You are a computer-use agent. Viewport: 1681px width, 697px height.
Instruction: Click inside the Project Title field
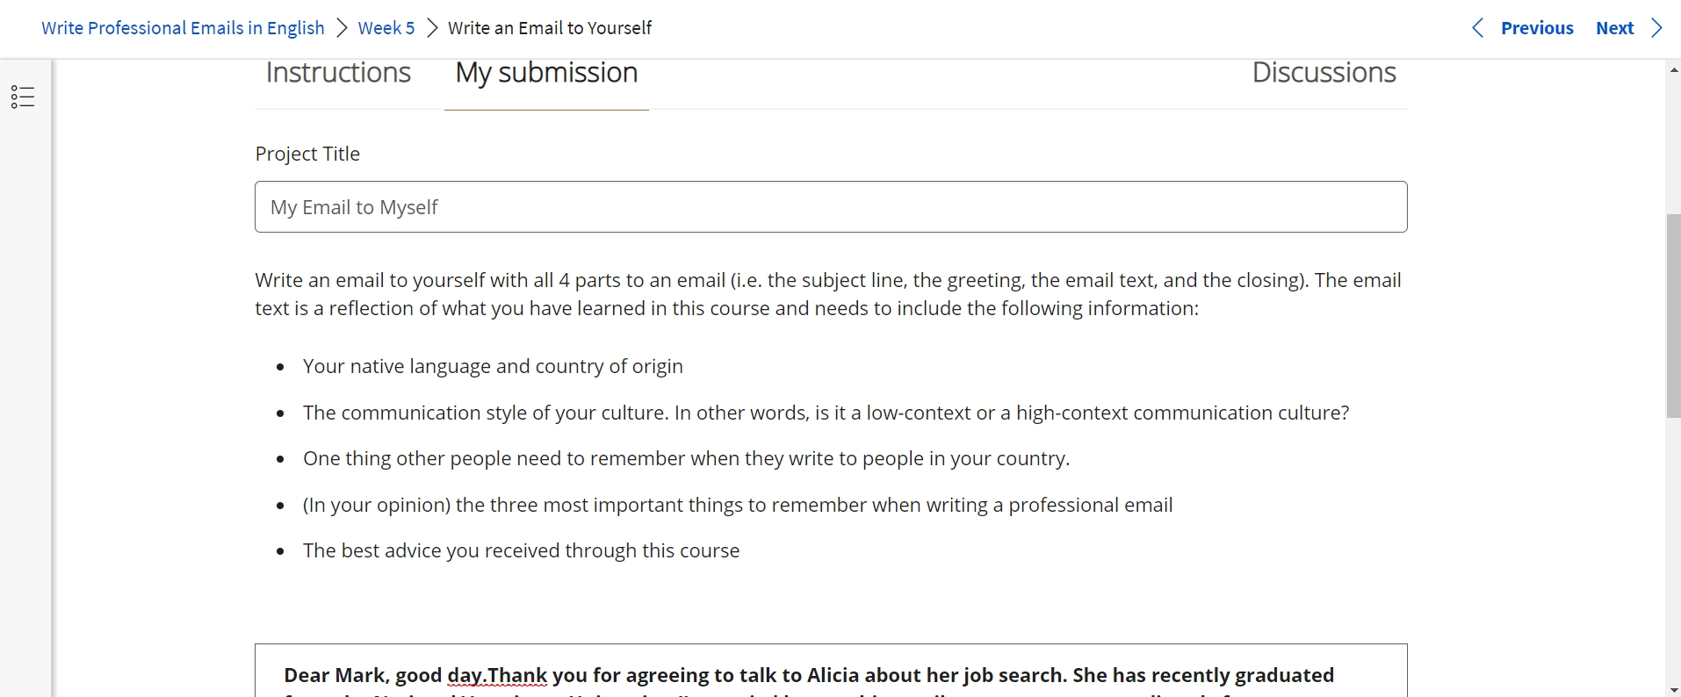click(x=831, y=207)
